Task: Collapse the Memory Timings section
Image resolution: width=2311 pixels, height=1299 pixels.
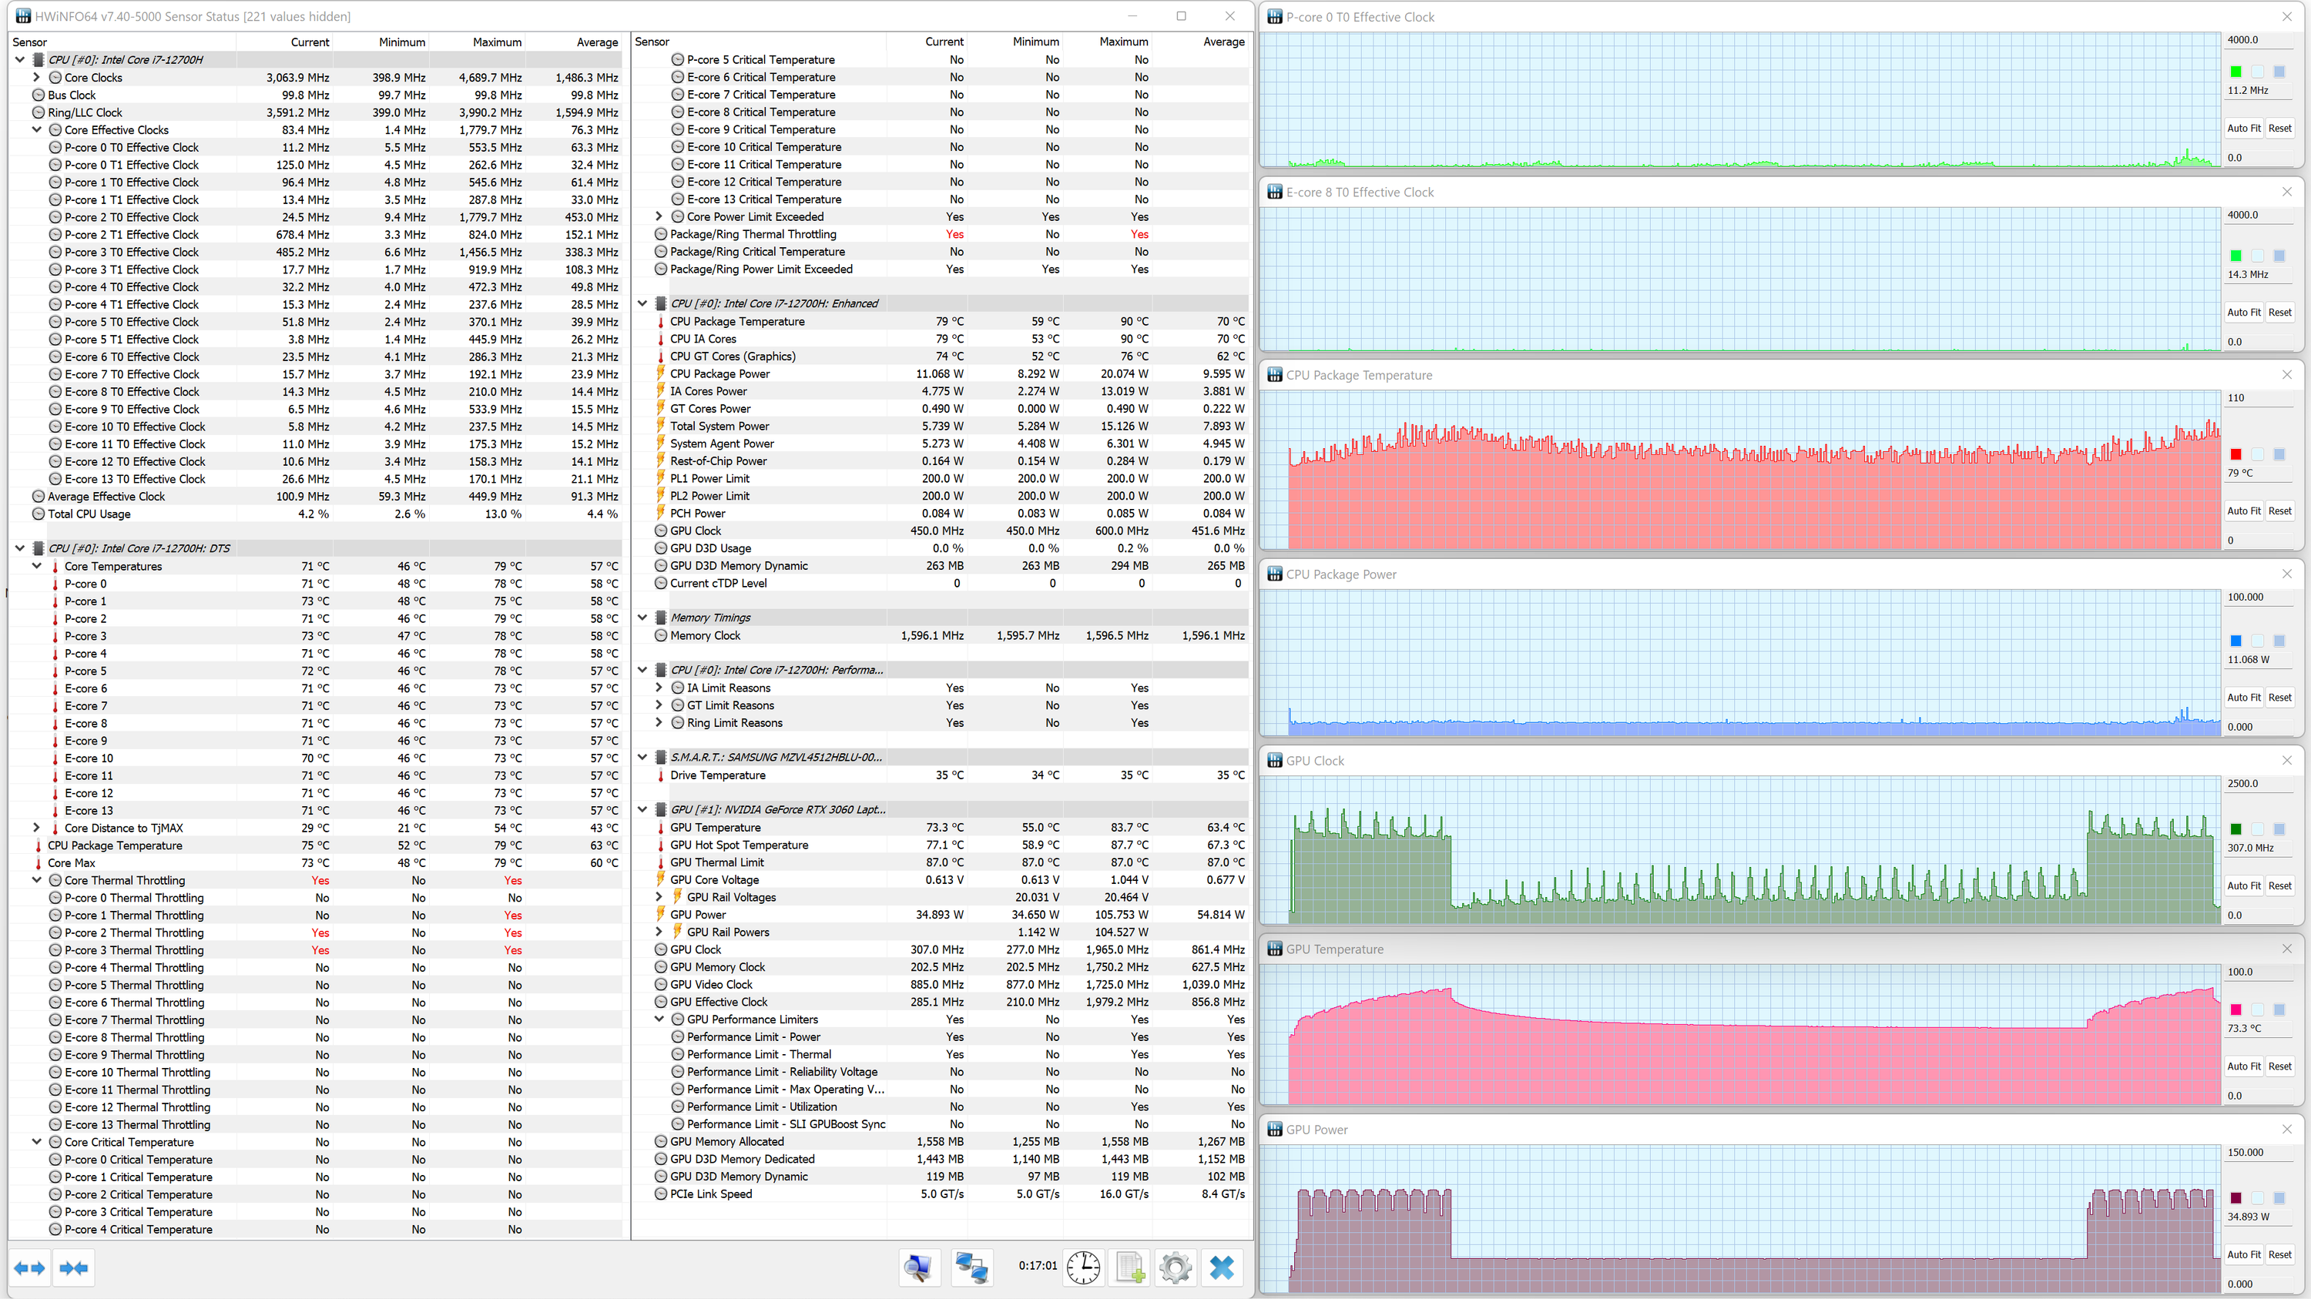Action: 642,618
